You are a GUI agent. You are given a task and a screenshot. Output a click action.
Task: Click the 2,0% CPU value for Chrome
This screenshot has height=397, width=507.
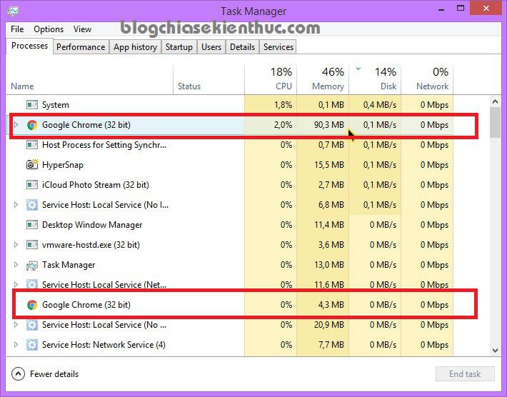point(283,125)
